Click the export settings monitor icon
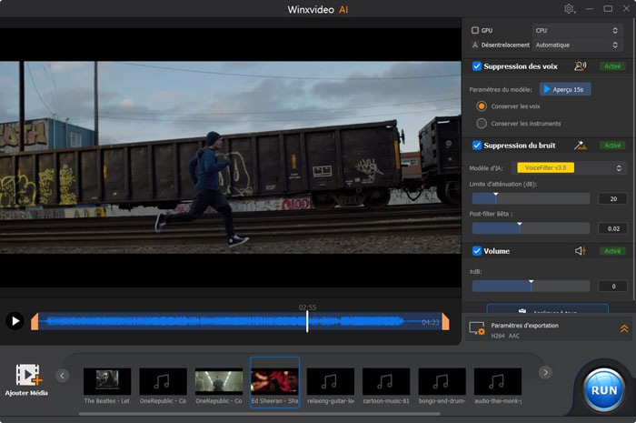The image size is (636, 423). tap(476, 328)
